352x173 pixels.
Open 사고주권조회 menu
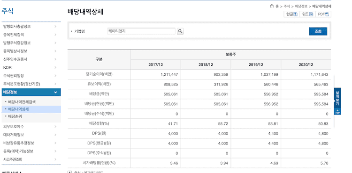13,159
